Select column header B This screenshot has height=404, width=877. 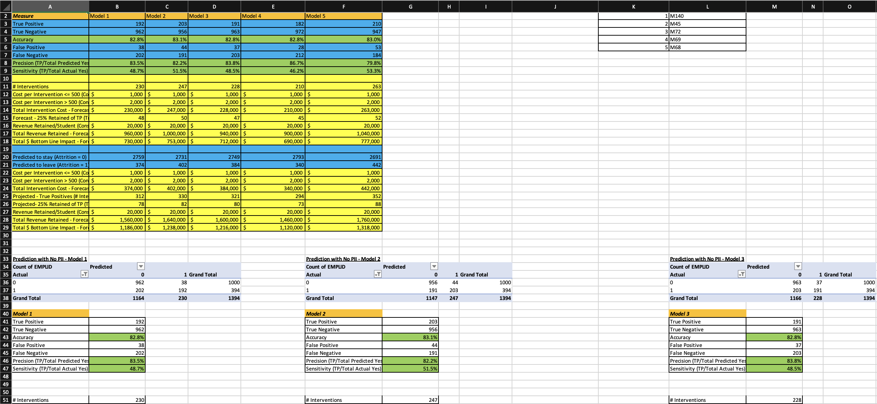(117, 6)
